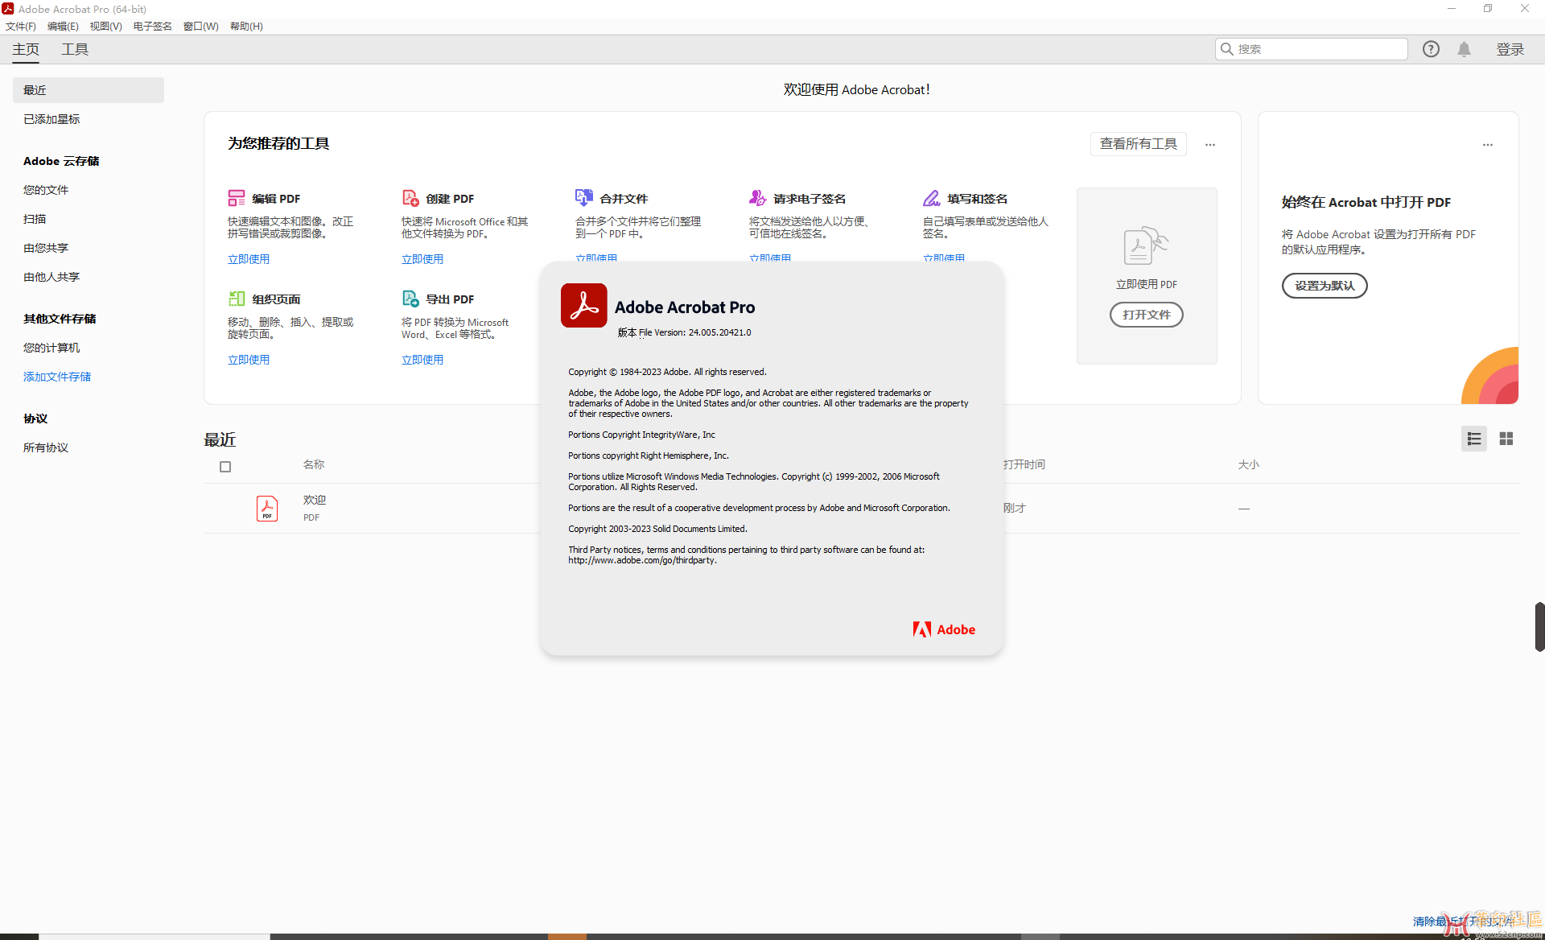Click the help question mark icon
This screenshot has width=1545, height=940.
point(1431,49)
